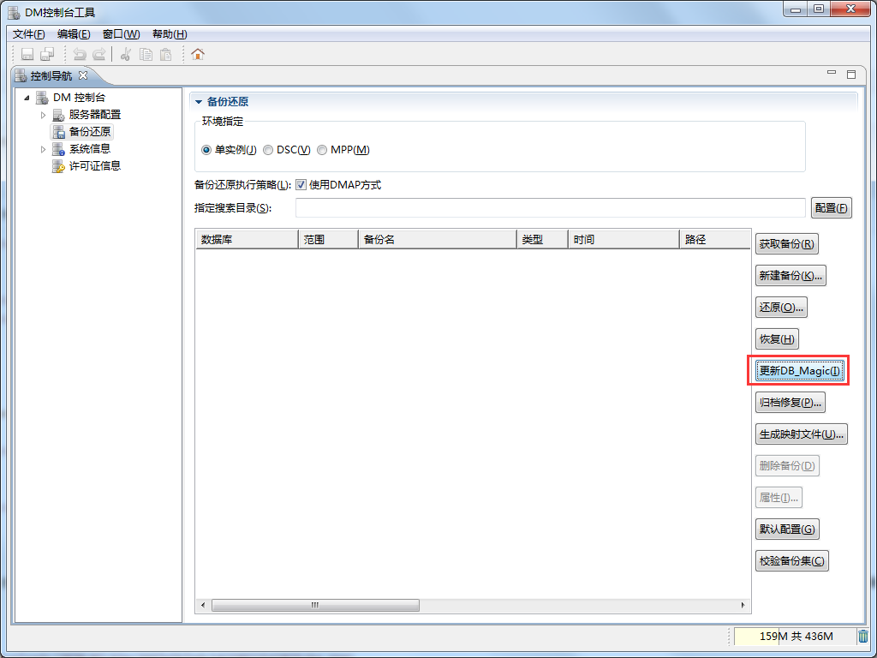Viewport: 877px width, 658px height.
Task: Click the garbage collector trash icon
Action: point(863,637)
